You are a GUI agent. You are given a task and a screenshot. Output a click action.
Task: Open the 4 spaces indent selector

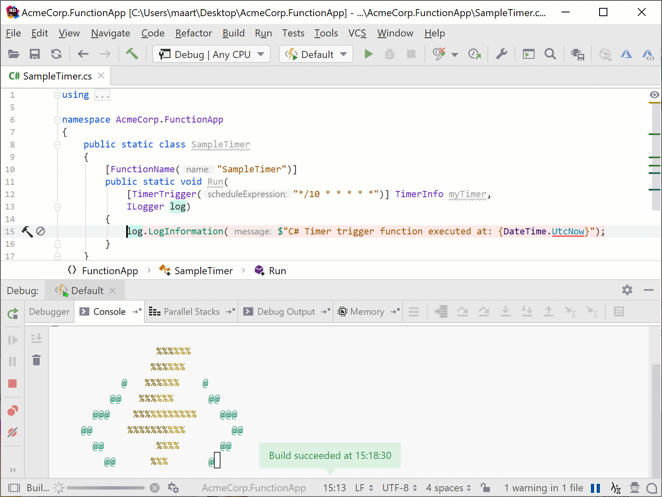point(449,488)
